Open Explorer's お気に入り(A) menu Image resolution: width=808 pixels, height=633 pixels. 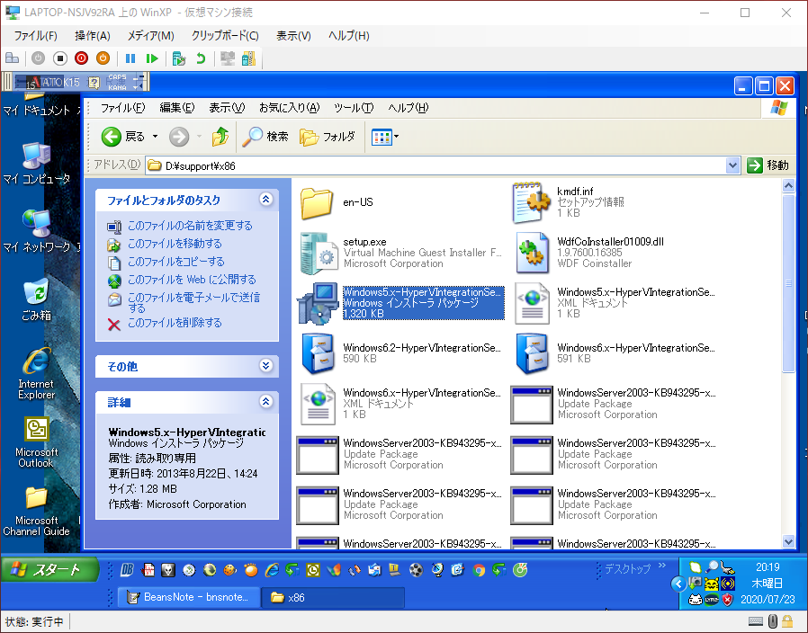point(290,108)
